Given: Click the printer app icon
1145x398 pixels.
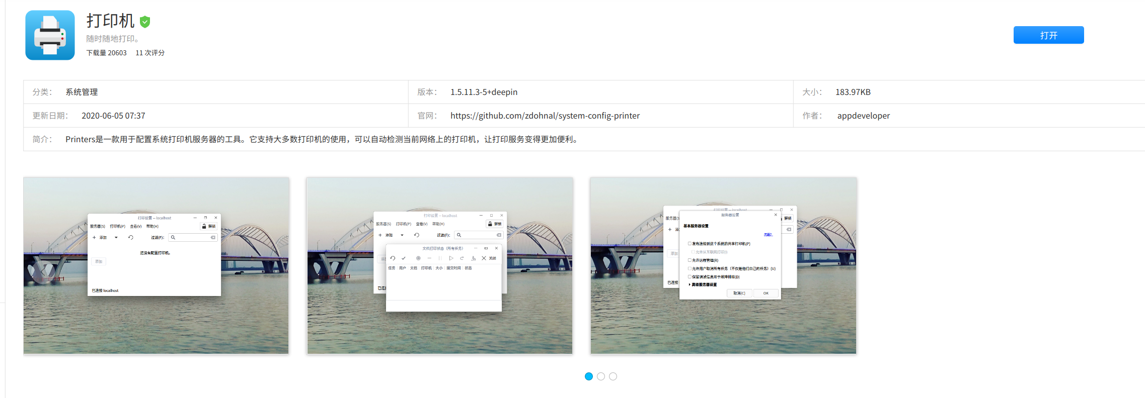Looking at the screenshot, I should coord(50,35).
